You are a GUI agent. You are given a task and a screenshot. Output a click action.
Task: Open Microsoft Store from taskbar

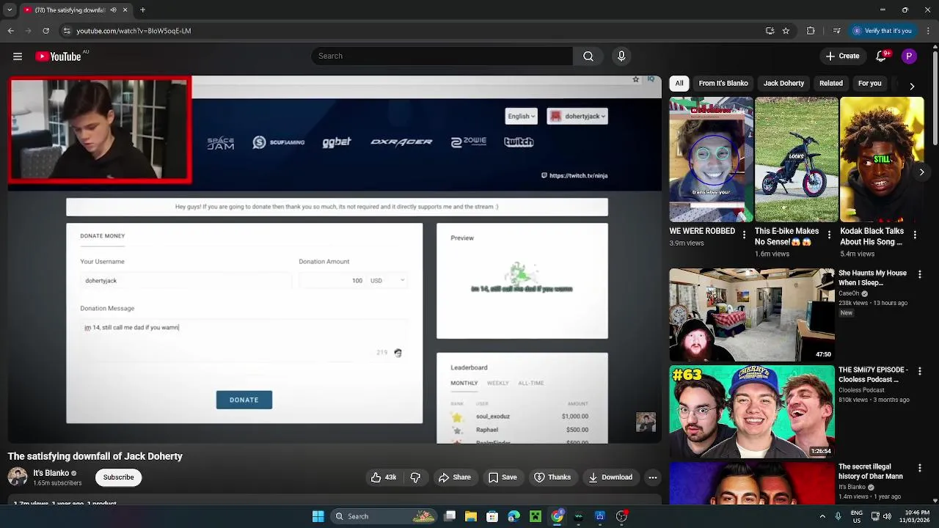[492, 516]
